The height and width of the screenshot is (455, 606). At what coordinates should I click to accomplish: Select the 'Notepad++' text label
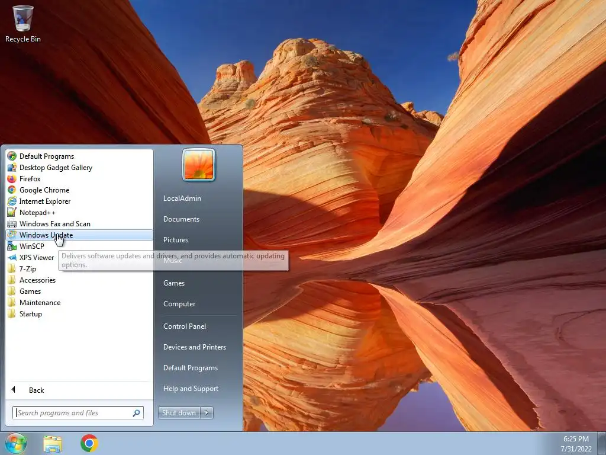37,213
